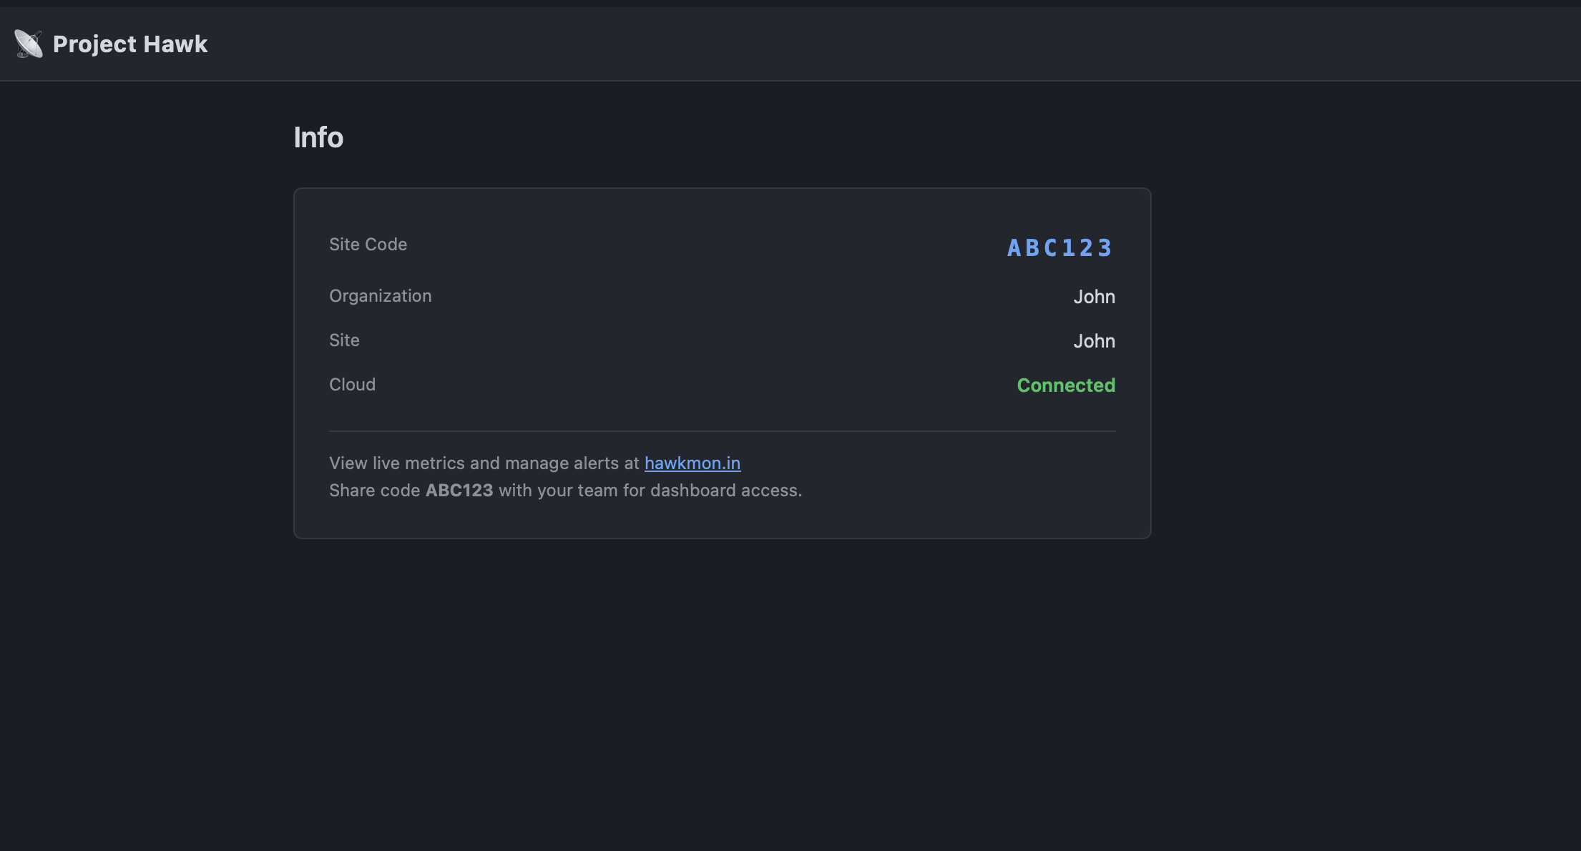
Task: Click 'with your team for dashboard access' text
Action: [649, 491]
